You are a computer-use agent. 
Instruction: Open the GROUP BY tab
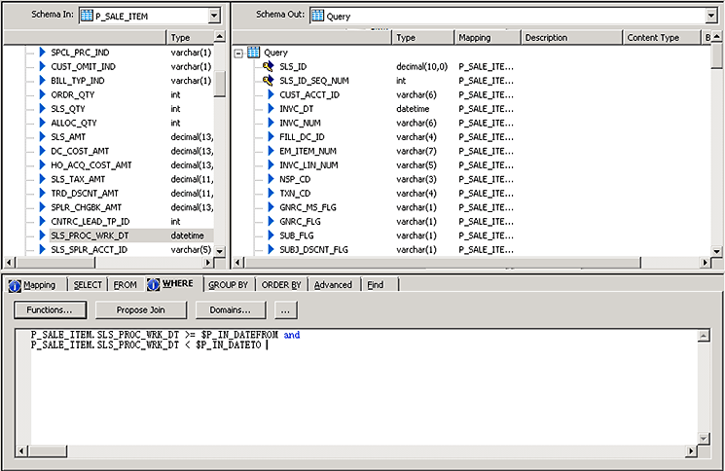point(228,285)
